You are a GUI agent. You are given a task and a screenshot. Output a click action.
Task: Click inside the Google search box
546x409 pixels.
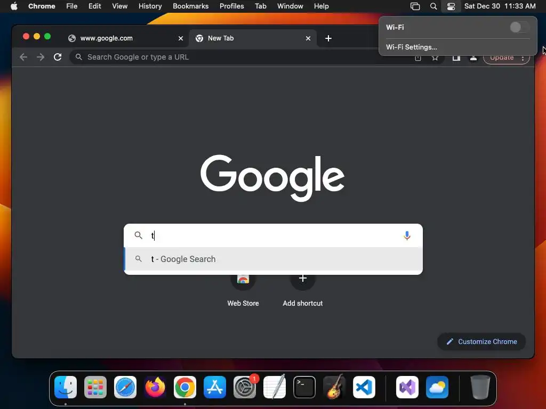click(274, 235)
